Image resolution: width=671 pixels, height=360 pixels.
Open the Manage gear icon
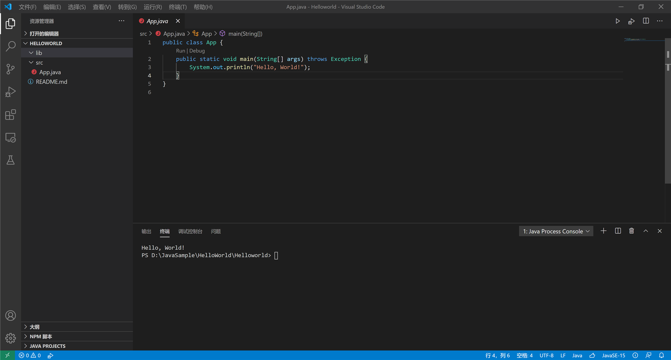click(10, 338)
